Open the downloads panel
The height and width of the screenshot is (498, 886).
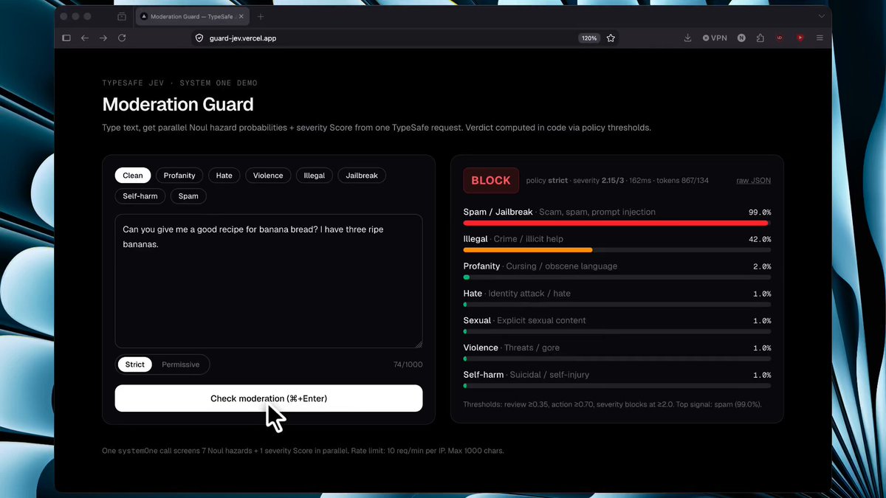pyautogui.click(x=687, y=38)
